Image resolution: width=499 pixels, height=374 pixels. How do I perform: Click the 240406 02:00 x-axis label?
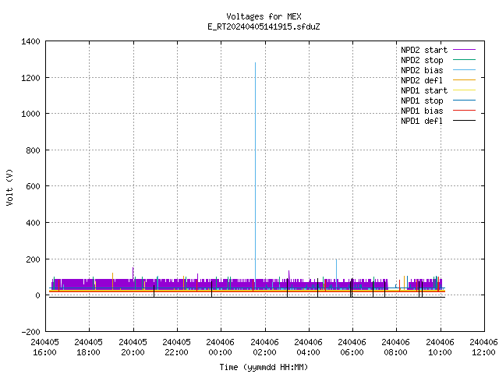coord(264,348)
